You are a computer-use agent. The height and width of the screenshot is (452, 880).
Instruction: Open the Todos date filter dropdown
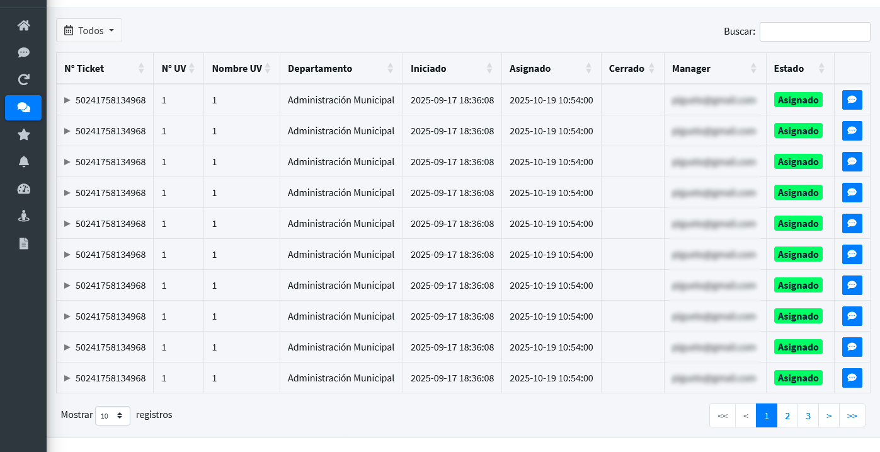pyautogui.click(x=89, y=30)
